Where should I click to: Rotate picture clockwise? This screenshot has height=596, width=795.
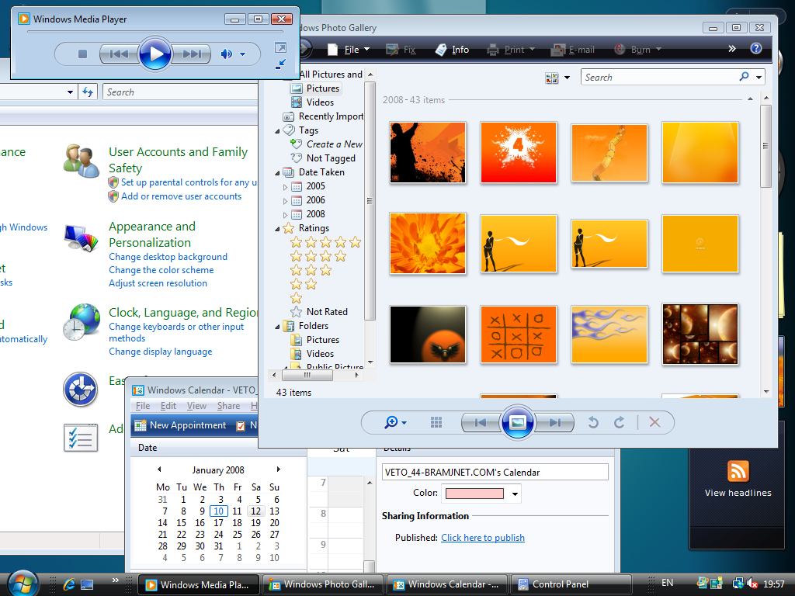[619, 422]
